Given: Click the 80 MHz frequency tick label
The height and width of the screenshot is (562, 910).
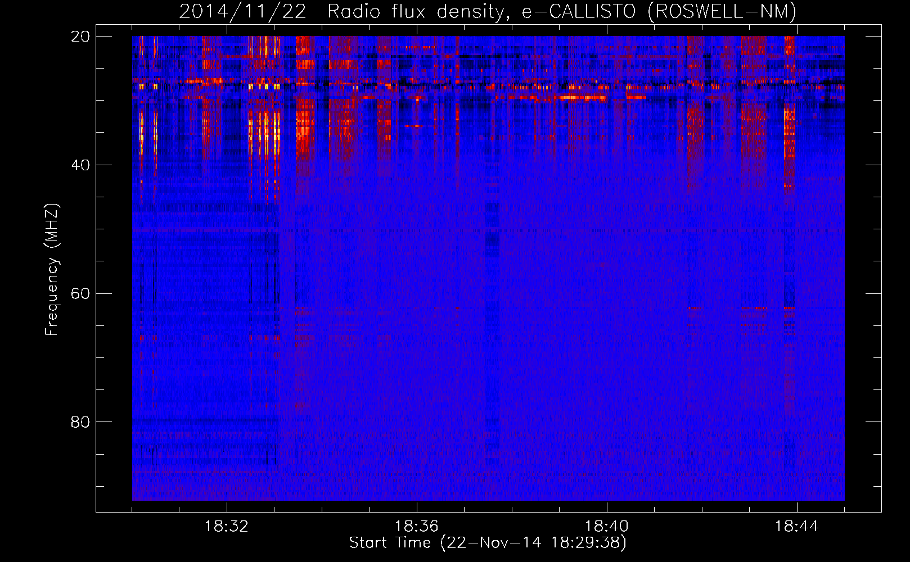Looking at the screenshot, I should [80, 422].
